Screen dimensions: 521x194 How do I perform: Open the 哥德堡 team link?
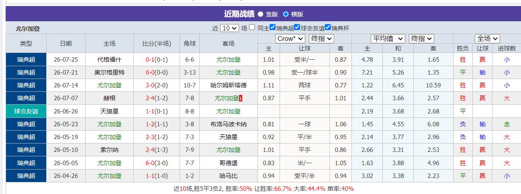tap(229, 163)
